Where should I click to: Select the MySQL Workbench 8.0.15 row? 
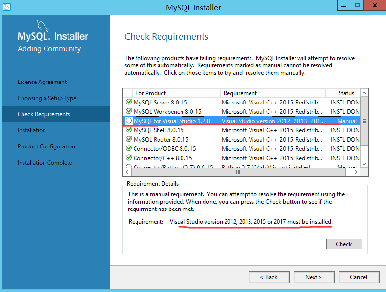click(x=242, y=112)
